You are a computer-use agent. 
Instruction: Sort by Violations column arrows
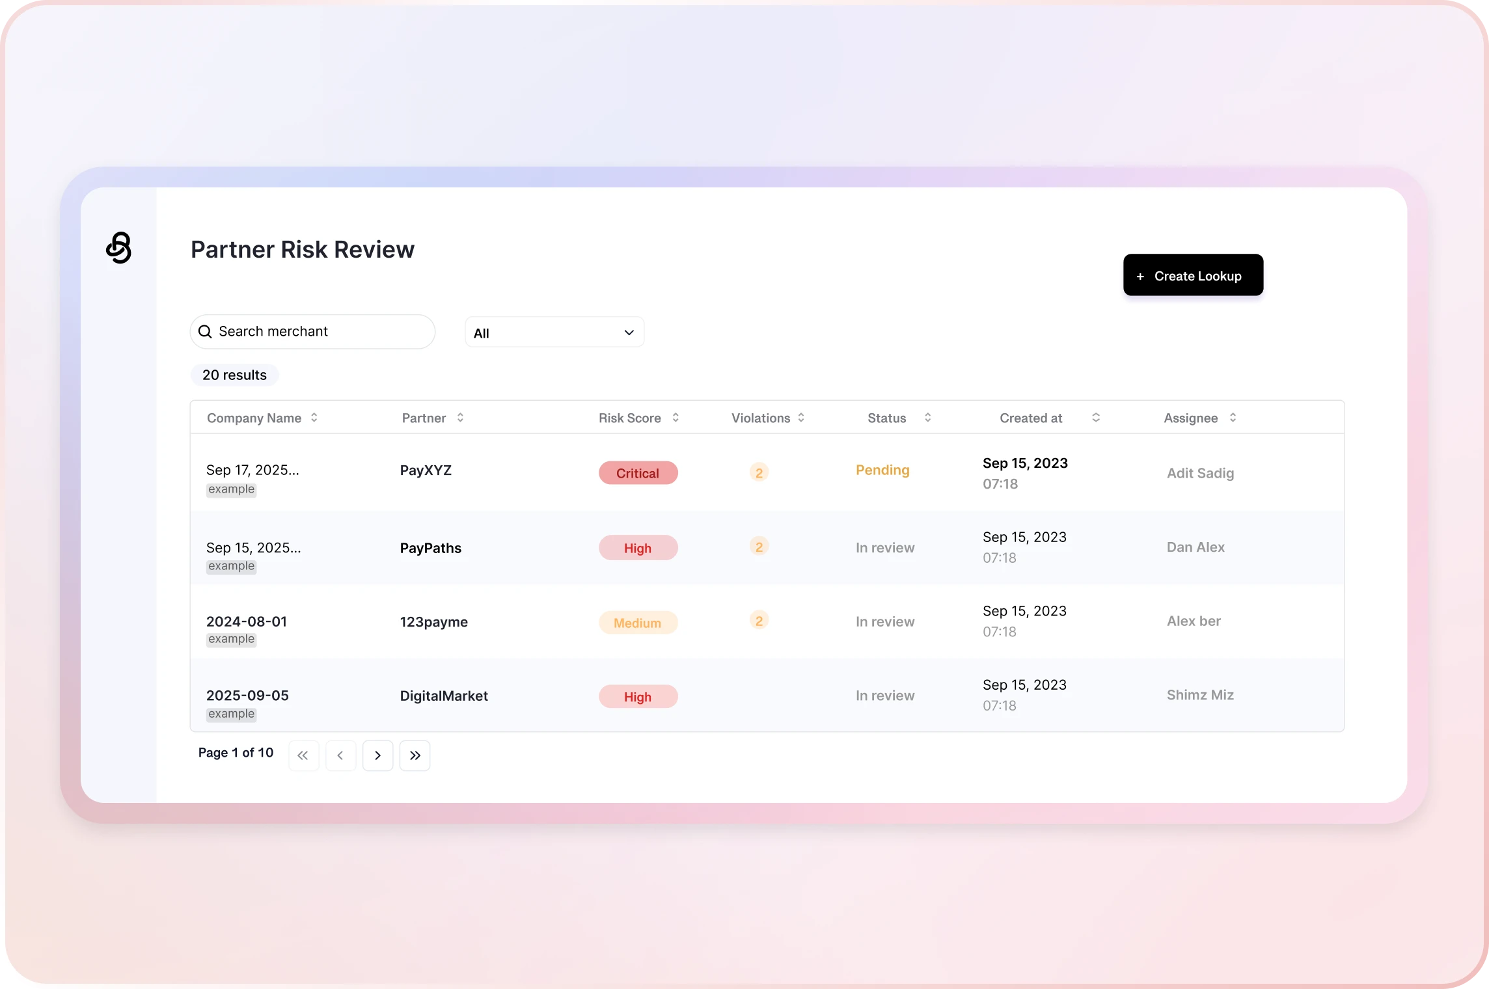pos(801,418)
